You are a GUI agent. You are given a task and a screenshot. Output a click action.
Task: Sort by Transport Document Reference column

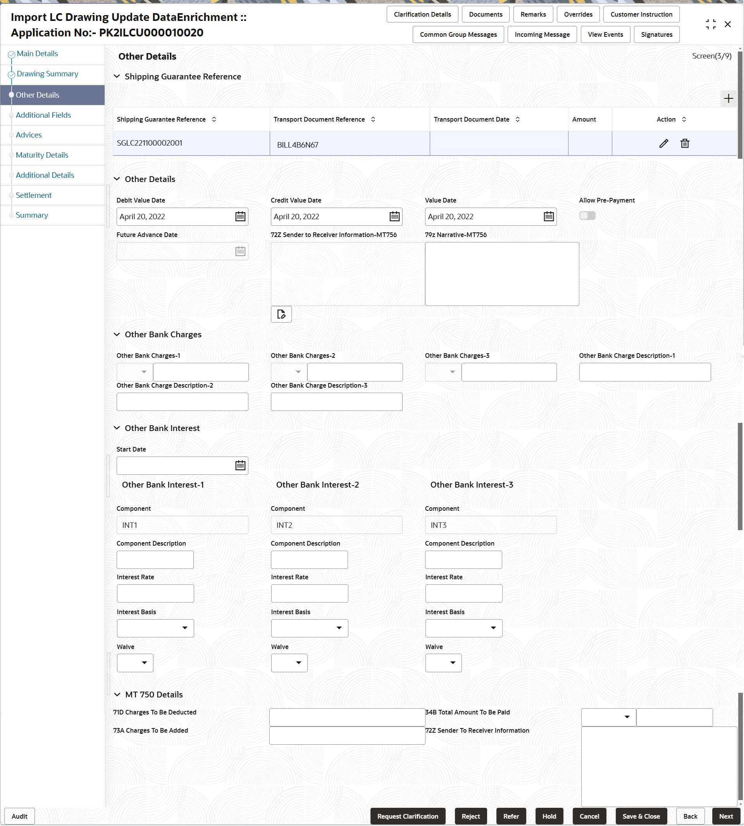coord(373,119)
